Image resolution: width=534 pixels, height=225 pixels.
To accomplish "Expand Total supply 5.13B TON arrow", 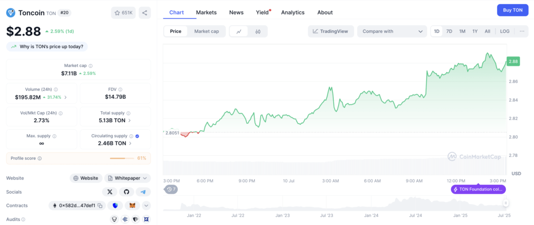I will coord(129,121).
